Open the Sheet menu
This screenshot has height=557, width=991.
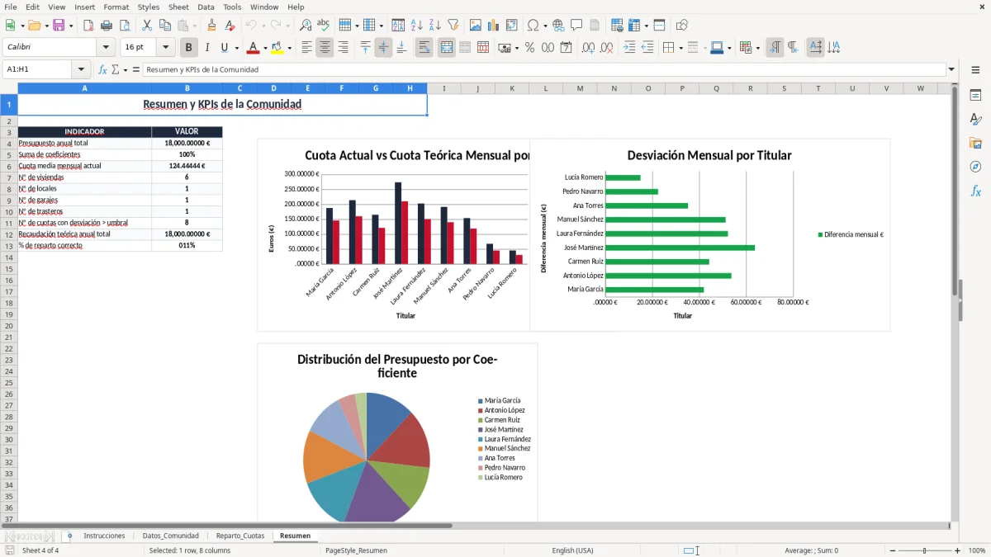click(178, 7)
